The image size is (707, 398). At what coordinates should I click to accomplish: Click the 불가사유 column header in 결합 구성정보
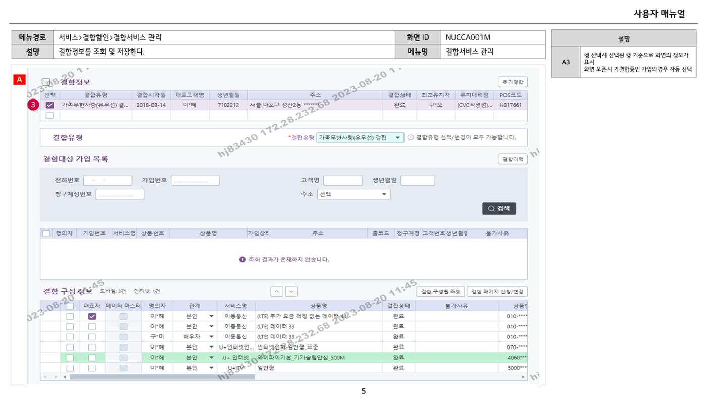point(456,306)
